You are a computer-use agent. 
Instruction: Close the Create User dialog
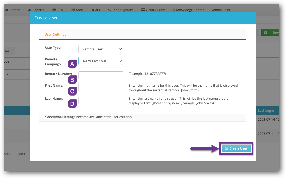coord(249,18)
